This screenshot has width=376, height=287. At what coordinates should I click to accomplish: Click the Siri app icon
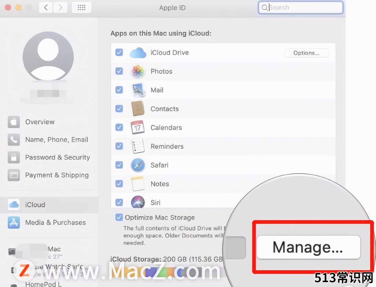coord(138,202)
